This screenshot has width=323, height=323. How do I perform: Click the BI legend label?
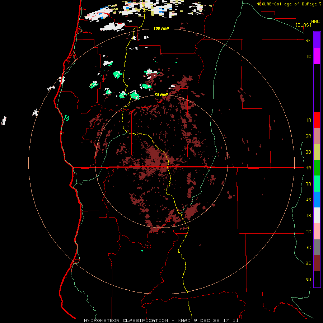[308, 263]
